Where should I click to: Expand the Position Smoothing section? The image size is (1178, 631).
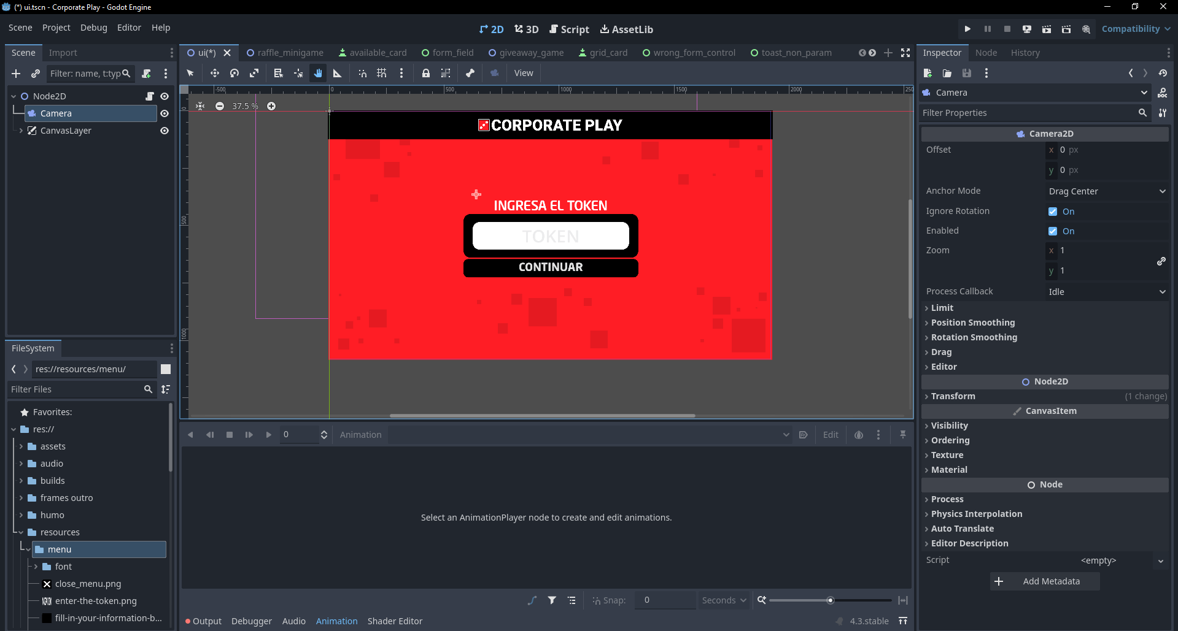(x=973, y=322)
